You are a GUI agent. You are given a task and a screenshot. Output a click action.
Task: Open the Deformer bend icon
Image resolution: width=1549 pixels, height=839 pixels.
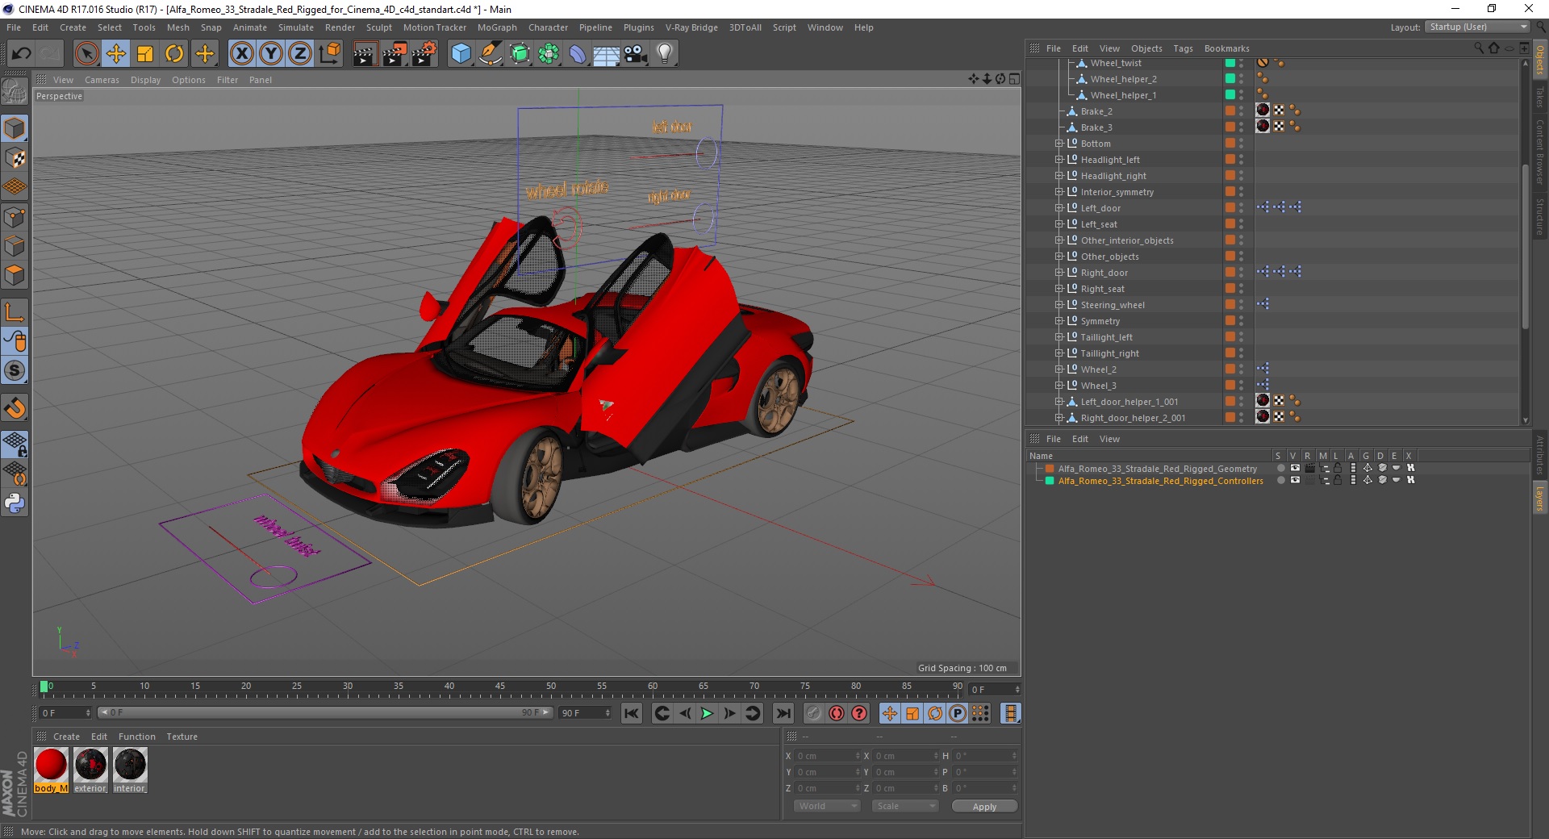pyautogui.click(x=578, y=54)
